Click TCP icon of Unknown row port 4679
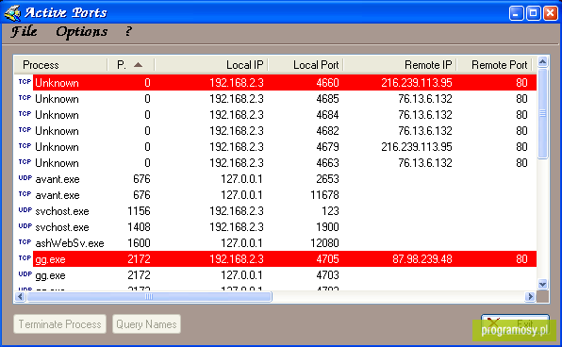The height and width of the screenshot is (347, 562). pyautogui.click(x=25, y=146)
